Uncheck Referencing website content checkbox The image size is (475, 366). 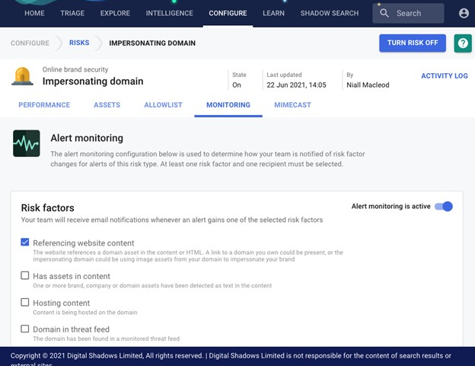coord(25,242)
